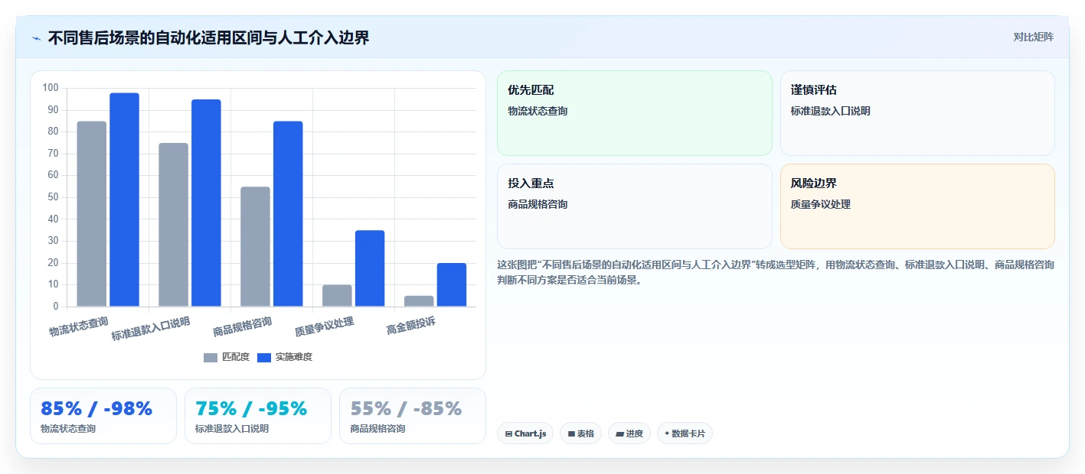Viewport: 1085px width, 474px height.
Task: Click 标准退款入口说明 text in 谨慎评估 card
Action: tap(831, 111)
